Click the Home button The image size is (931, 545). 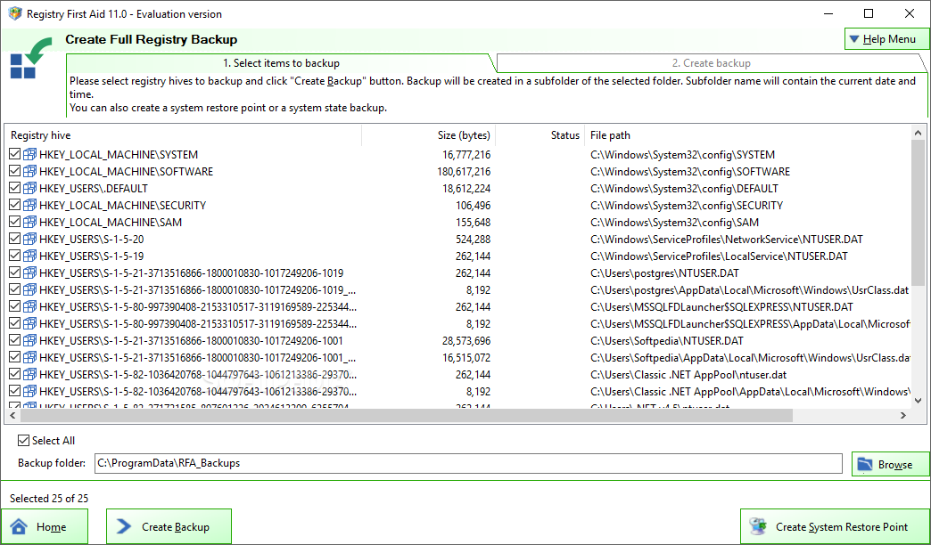[45, 526]
